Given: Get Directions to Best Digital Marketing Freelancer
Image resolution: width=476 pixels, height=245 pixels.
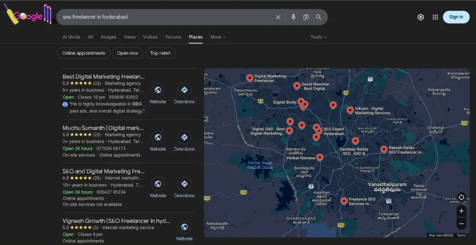Looking at the screenshot, I should tap(184, 94).
